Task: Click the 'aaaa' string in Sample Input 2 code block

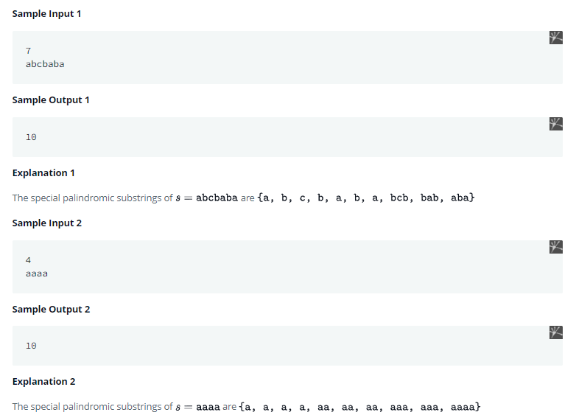Action: tap(37, 273)
